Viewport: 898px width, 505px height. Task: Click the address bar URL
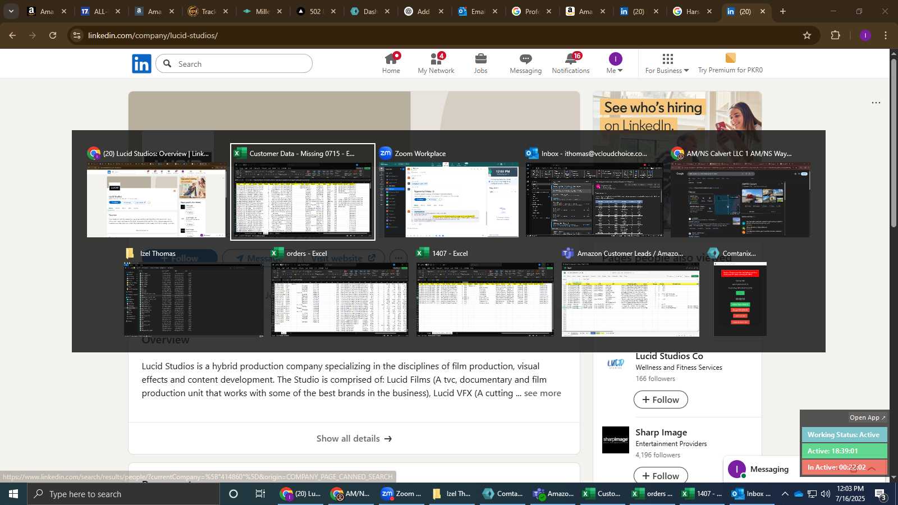click(x=153, y=35)
